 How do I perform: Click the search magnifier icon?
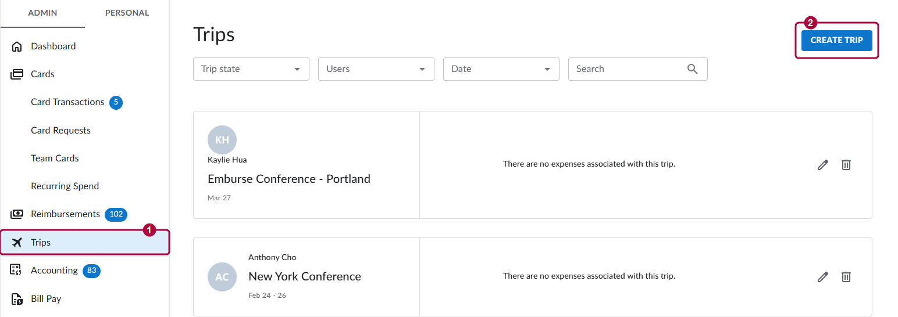[x=692, y=69]
